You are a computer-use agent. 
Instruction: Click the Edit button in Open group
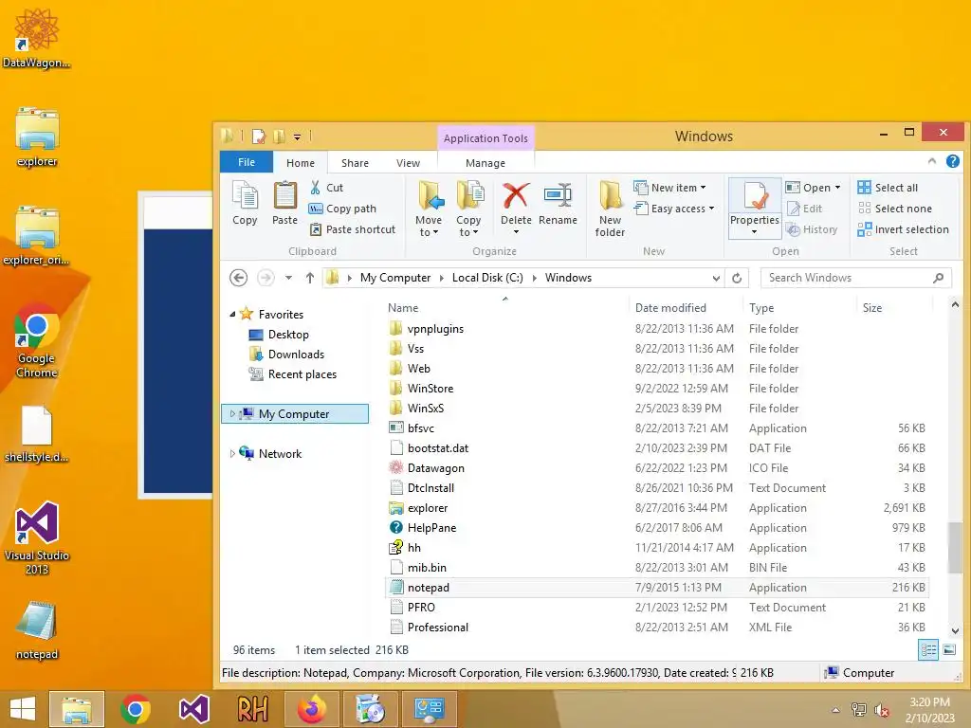804,209
